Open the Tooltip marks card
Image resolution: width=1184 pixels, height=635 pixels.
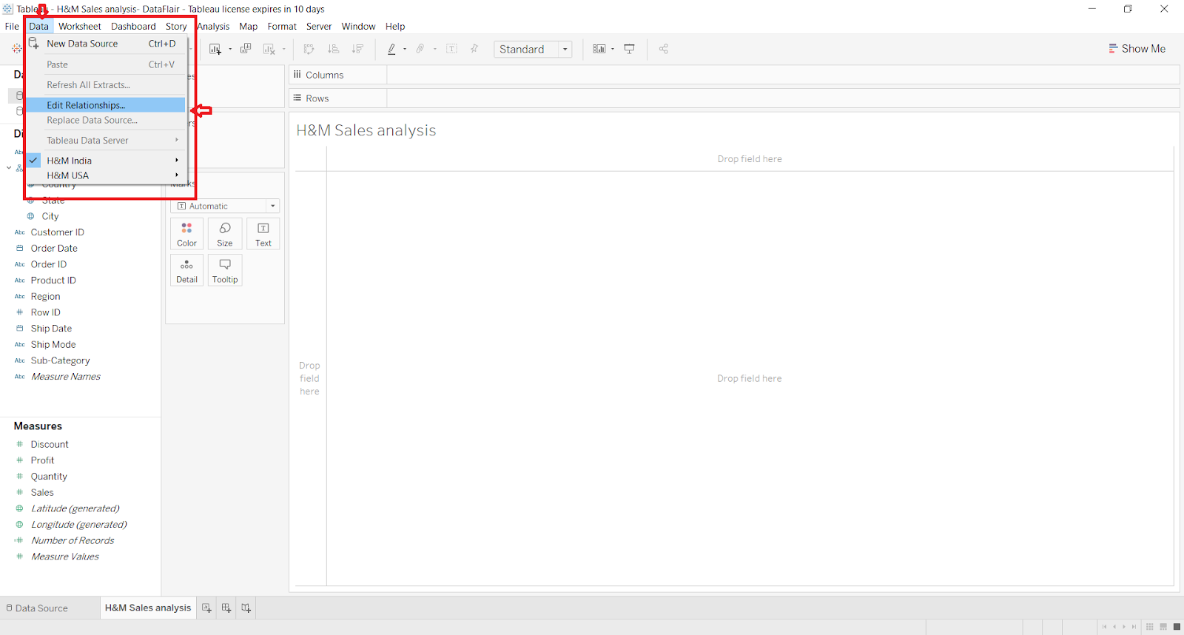225,270
